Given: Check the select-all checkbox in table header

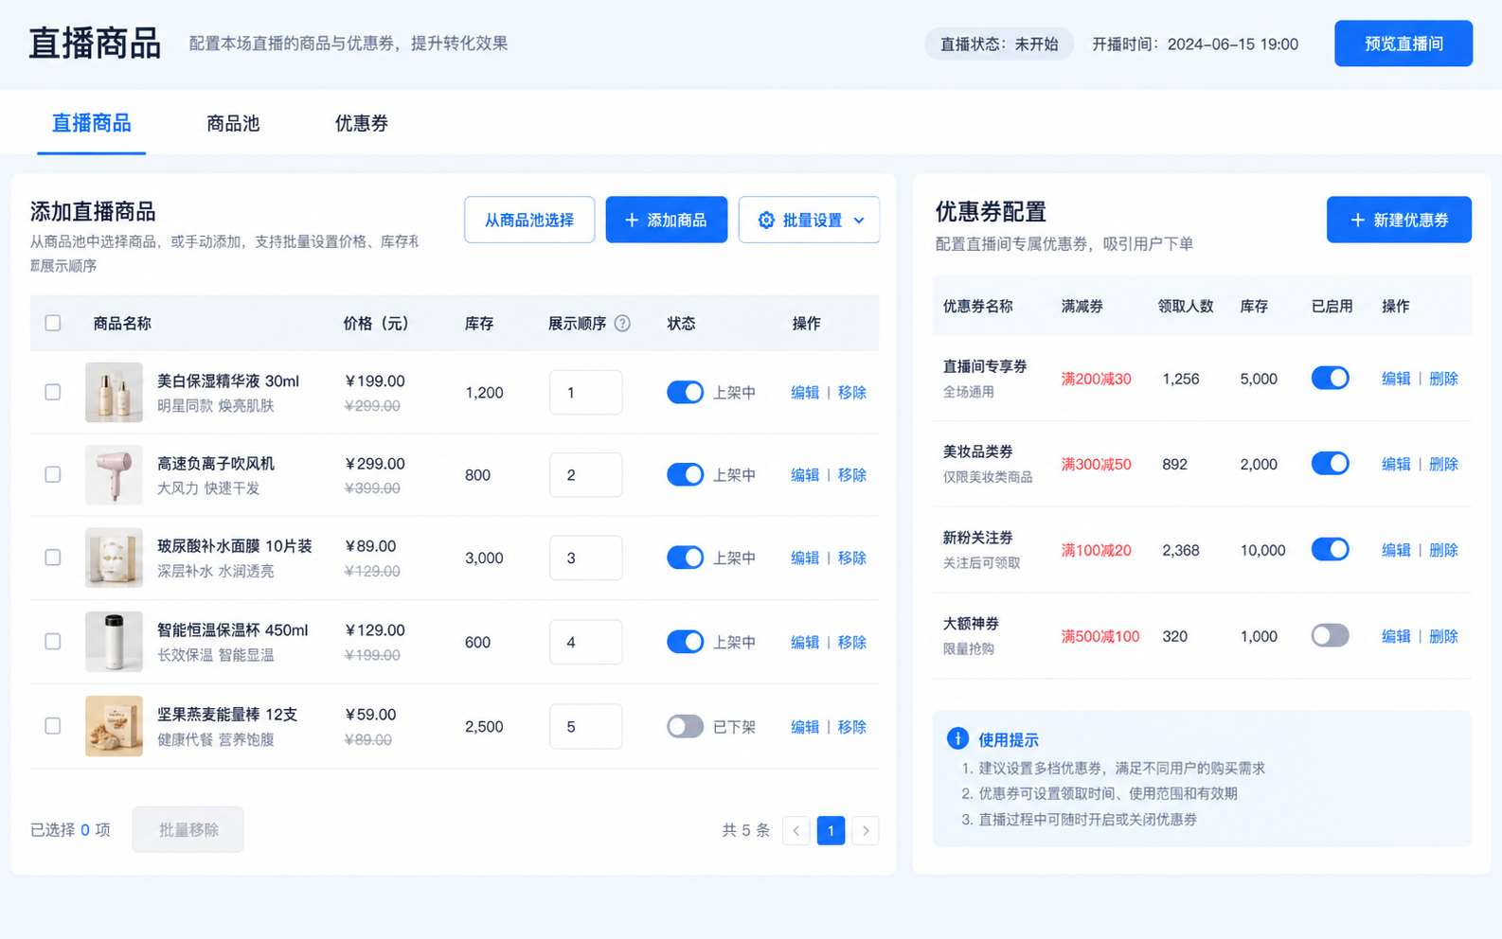Looking at the screenshot, I should pyautogui.click(x=53, y=324).
